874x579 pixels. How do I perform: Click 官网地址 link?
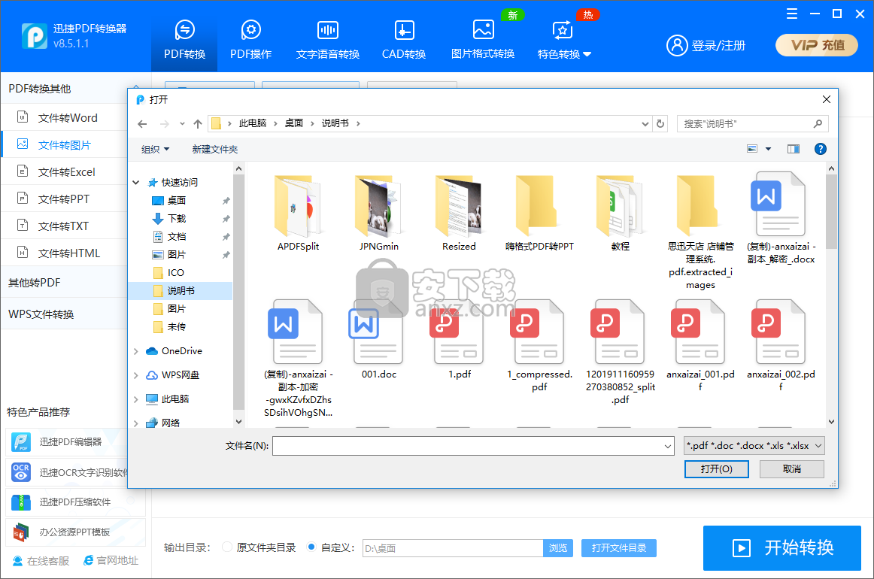[x=111, y=561]
